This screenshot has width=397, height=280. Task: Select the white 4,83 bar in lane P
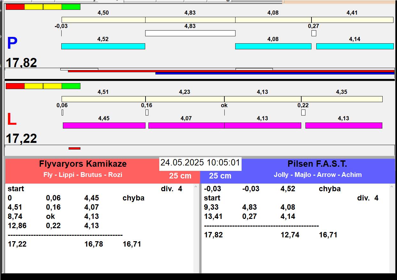(x=190, y=33)
